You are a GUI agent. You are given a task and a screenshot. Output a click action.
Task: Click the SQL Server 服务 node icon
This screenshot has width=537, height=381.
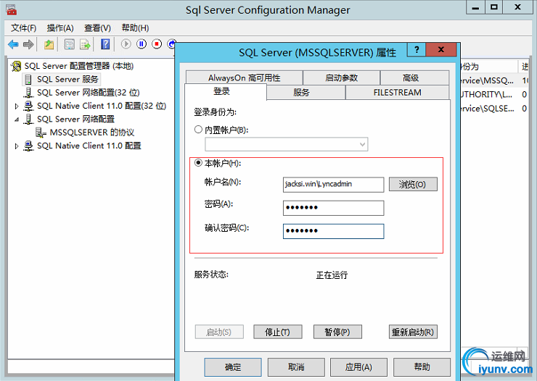coord(28,79)
